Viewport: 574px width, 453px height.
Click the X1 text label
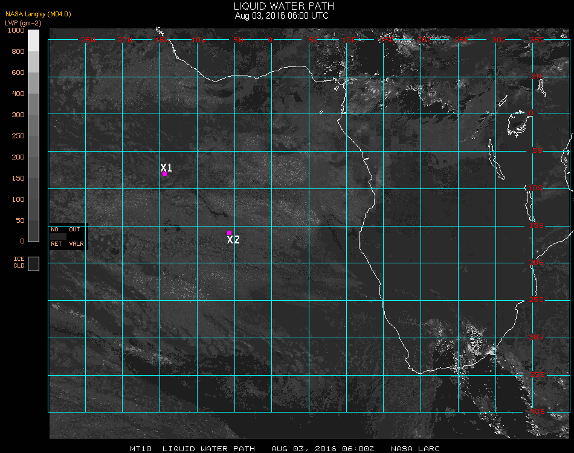(167, 167)
